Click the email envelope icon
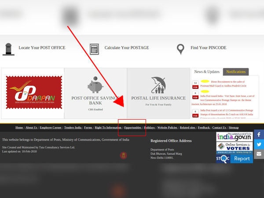264x198 pixels. tap(259, 154)
